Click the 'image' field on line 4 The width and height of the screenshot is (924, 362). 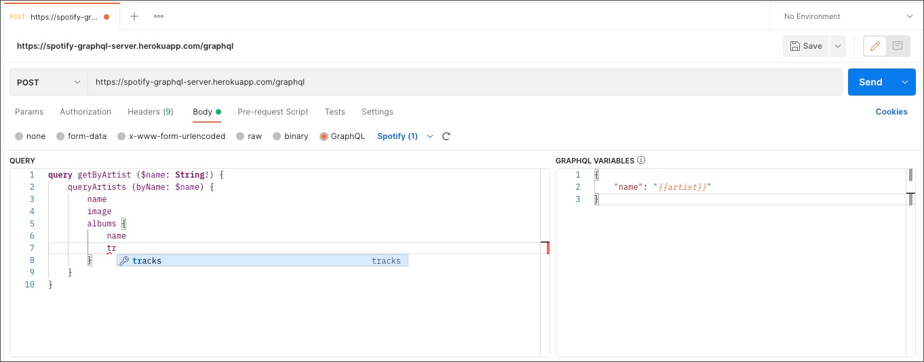[99, 212]
